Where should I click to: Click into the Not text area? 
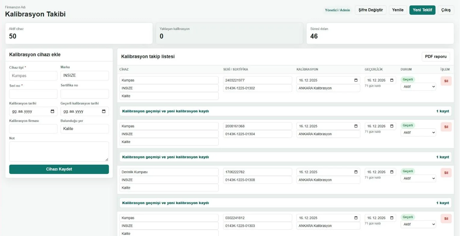[59, 152]
